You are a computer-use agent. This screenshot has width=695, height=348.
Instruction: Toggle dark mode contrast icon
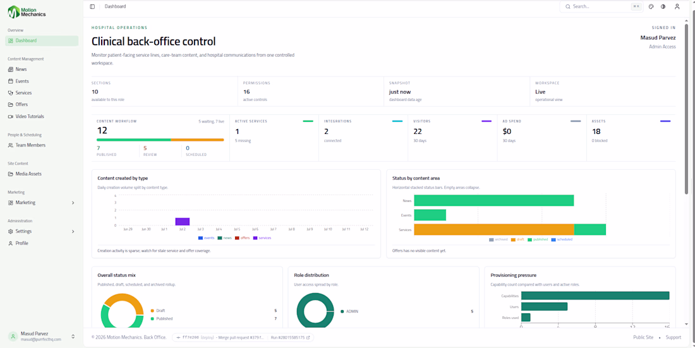(663, 7)
